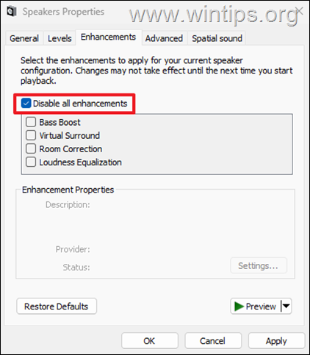Open the Spatial sound tab

[217, 38]
